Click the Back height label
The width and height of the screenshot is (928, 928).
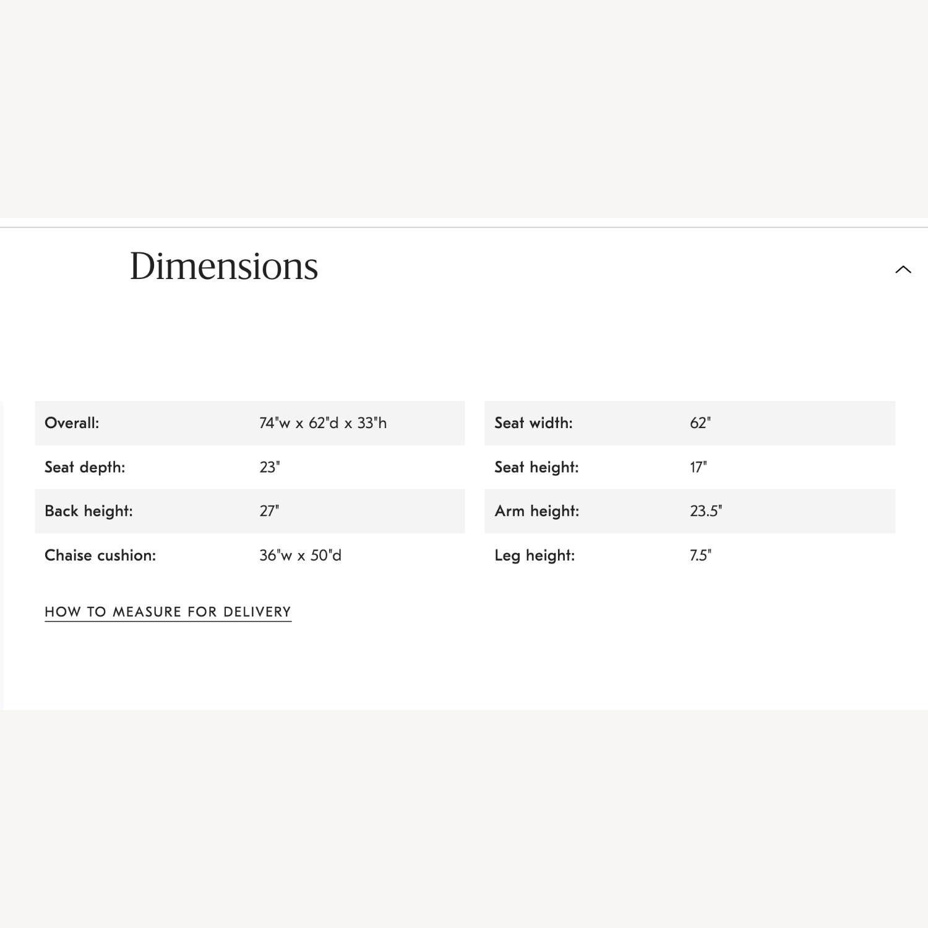(x=88, y=511)
